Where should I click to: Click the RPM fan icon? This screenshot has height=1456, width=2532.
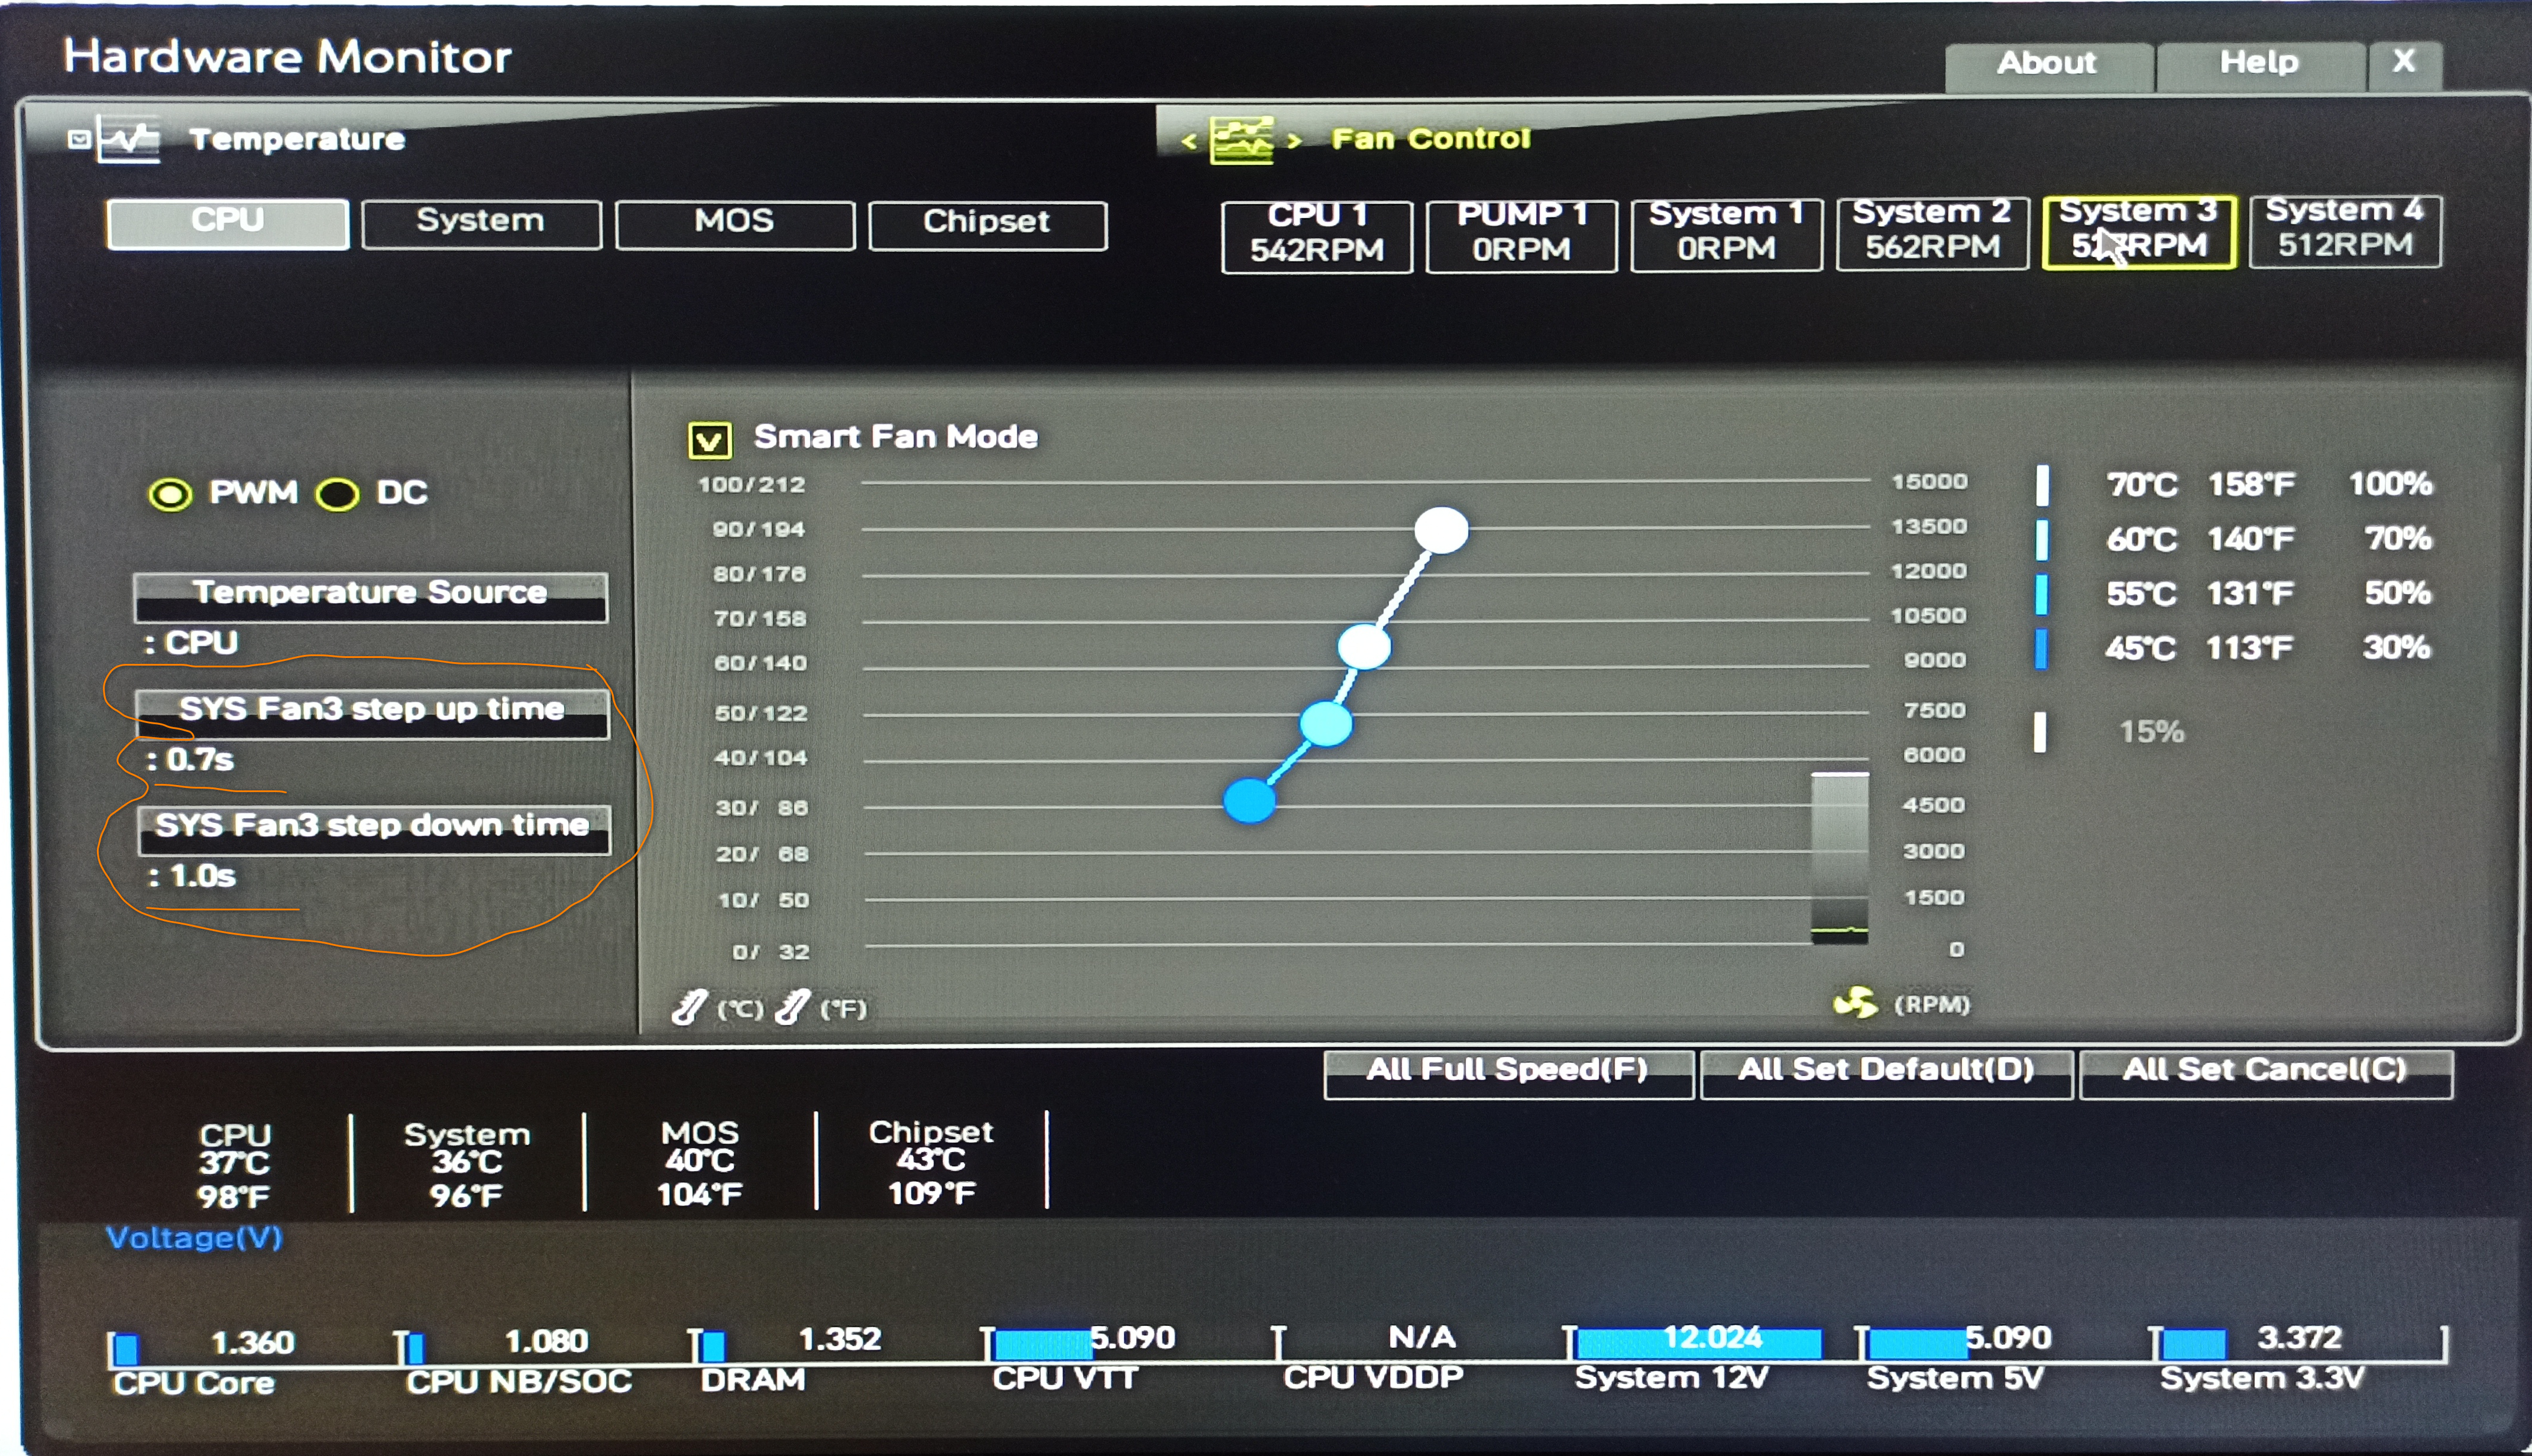click(x=1855, y=1003)
